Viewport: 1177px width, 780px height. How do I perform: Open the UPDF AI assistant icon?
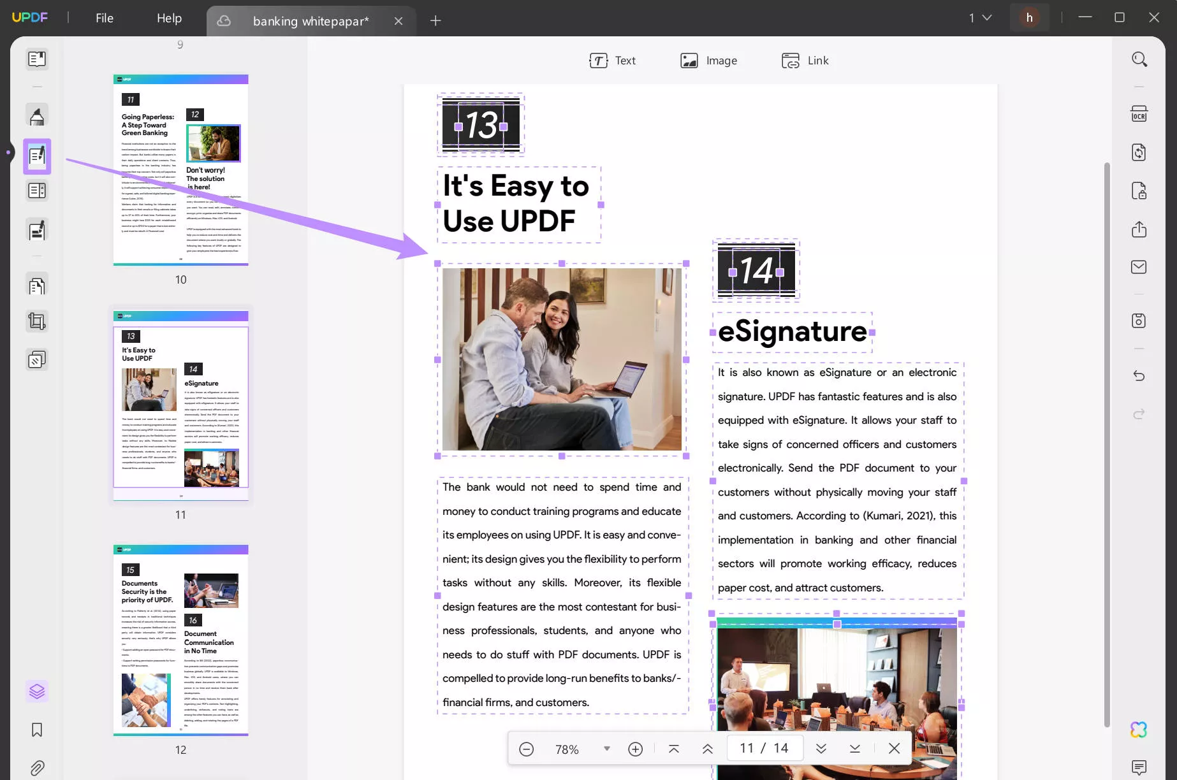[1139, 730]
